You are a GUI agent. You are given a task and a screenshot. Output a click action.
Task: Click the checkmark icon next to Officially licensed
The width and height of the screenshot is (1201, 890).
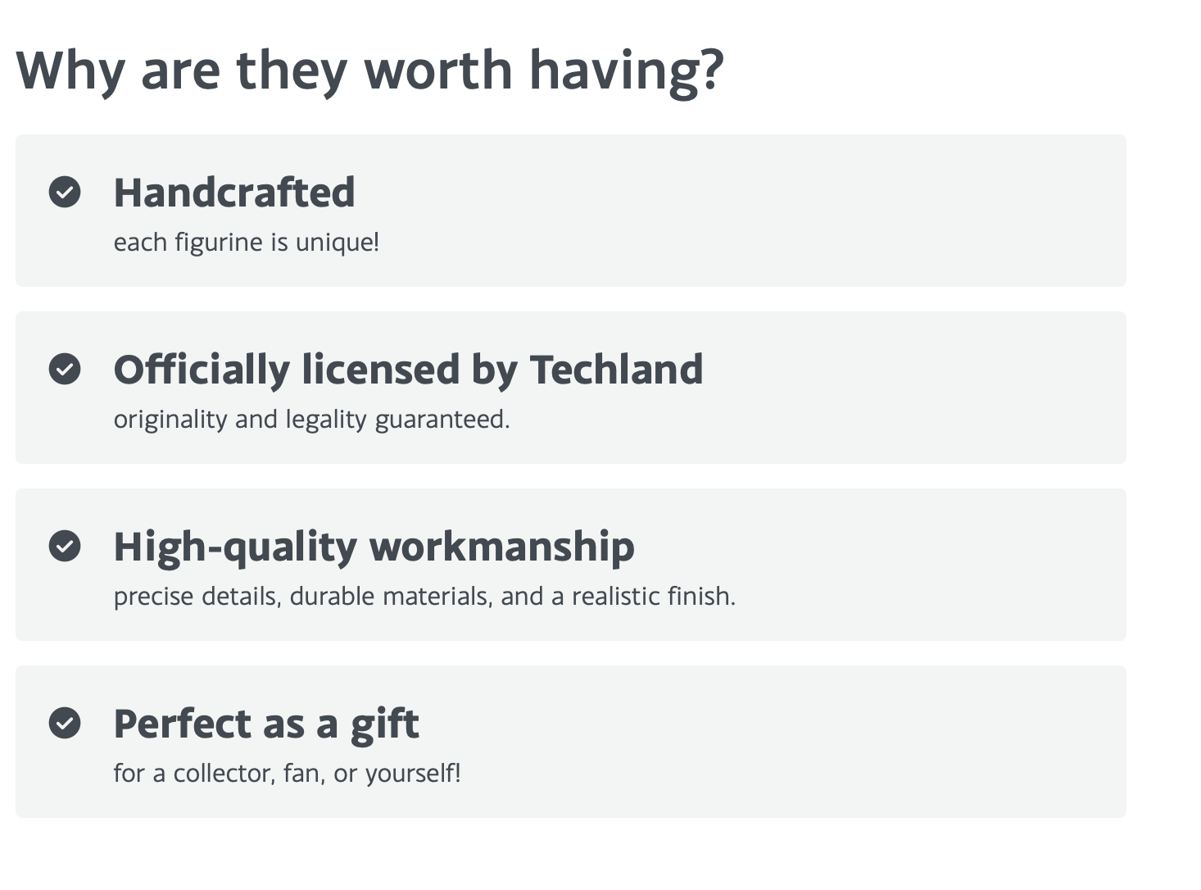click(x=65, y=369)
